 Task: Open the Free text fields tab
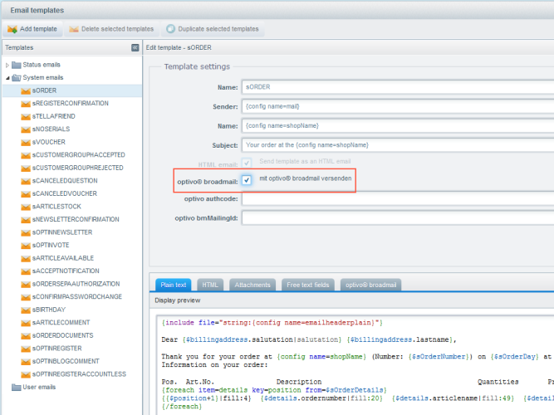point(308,285)
